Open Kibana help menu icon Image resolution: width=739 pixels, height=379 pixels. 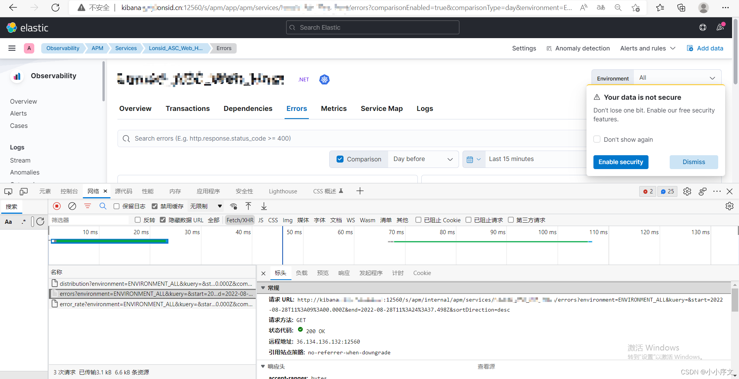[703, 27]
